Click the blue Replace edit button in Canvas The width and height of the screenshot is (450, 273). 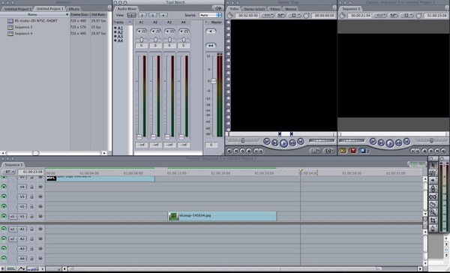364,151
